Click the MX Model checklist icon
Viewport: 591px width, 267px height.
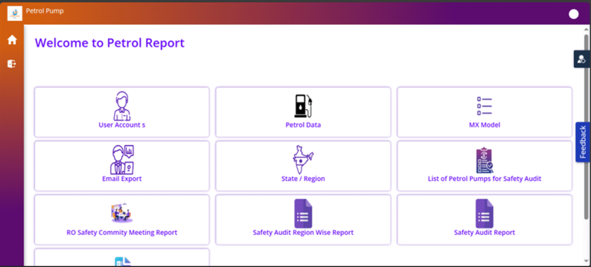point(484,106)
